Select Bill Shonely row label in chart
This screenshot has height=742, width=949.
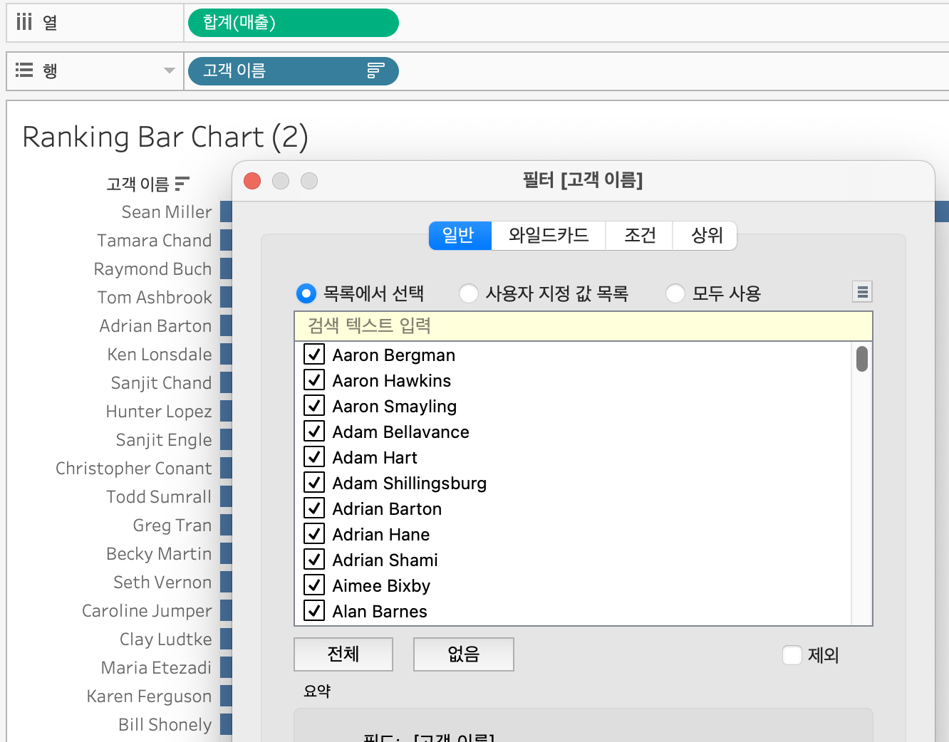(165, 725)
